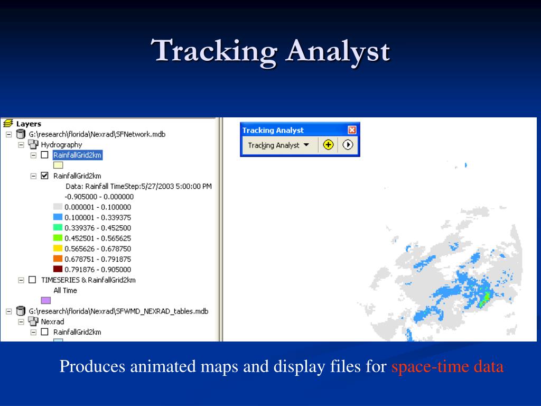Click the teal 0.339376 - 0.452500 swatch
The width and height of the screenshot is (541, 406).
tap(58, 227)
